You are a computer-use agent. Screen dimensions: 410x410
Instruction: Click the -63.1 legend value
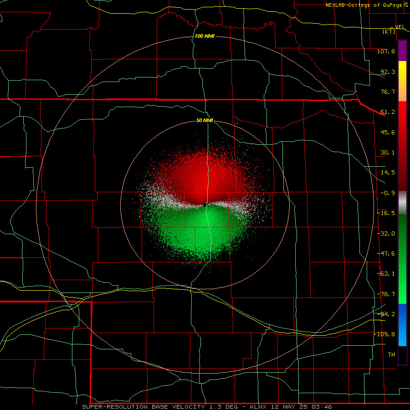click(x=386, y=274)
